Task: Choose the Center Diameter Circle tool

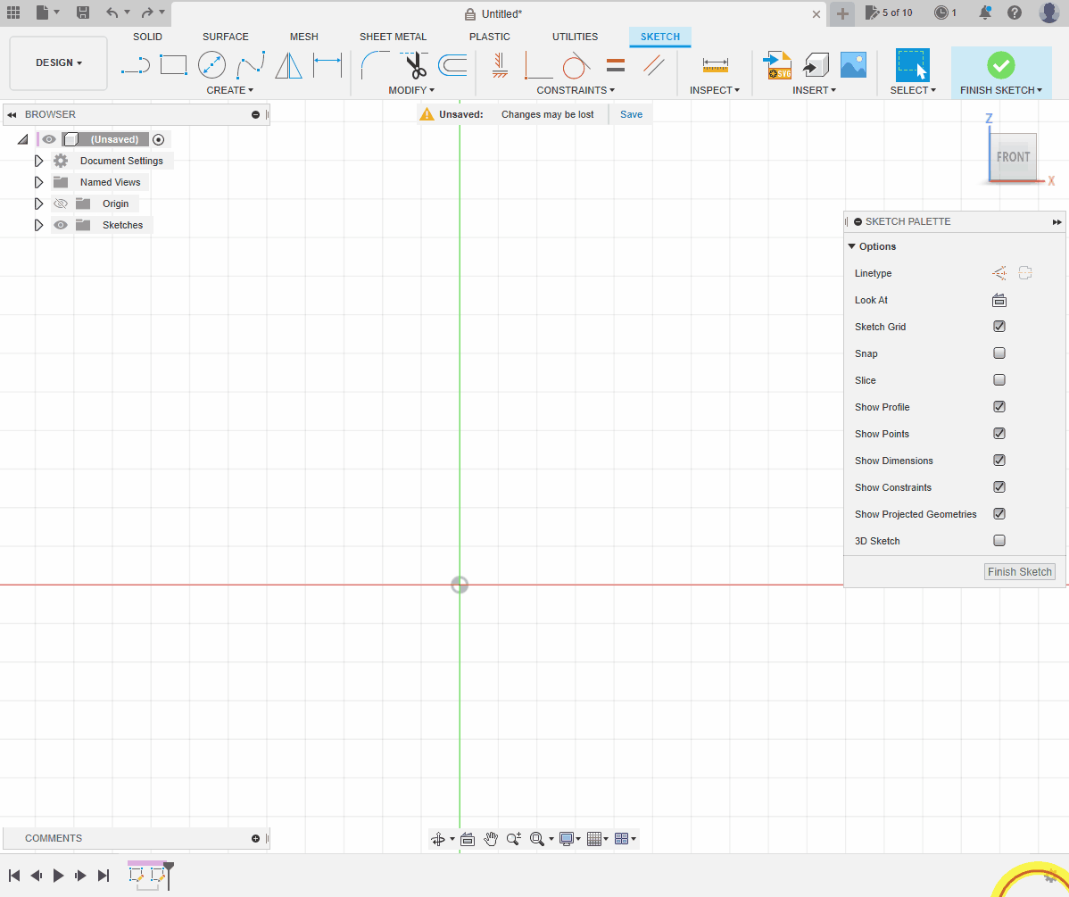Action: coord(211,65)
